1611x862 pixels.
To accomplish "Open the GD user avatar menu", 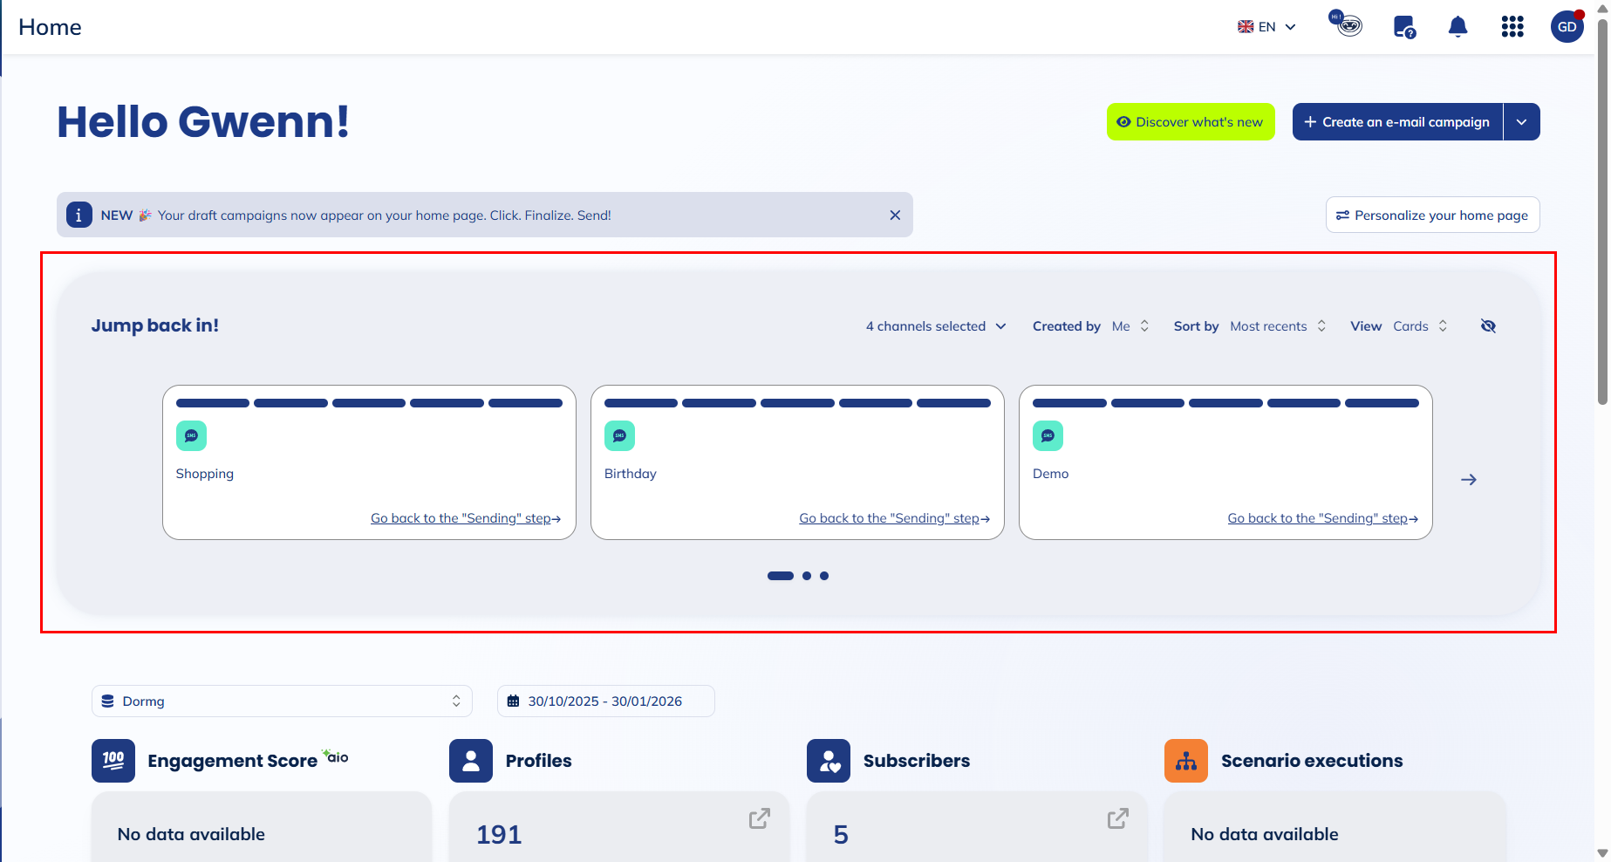I will [1567, 27].
